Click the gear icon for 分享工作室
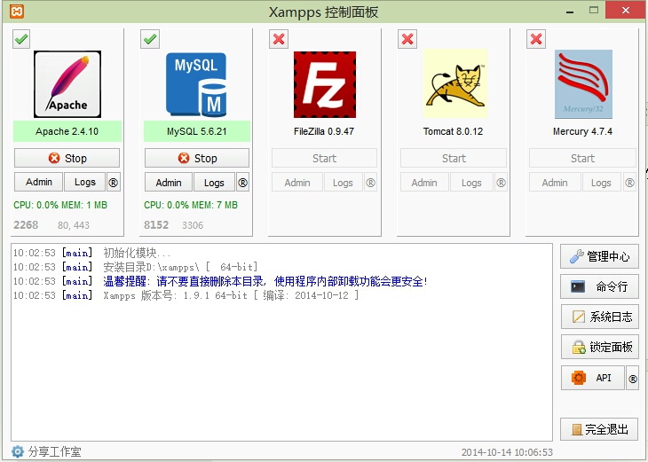The height and width of the screenshot is (462, 648). 18,451
